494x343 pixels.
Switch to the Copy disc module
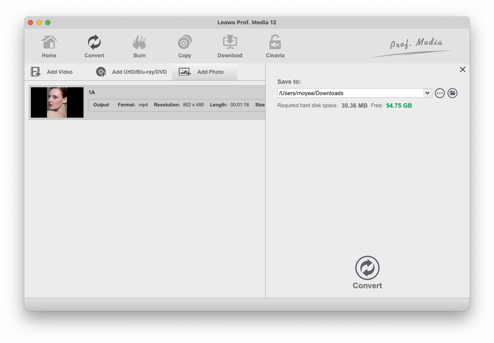185,46
